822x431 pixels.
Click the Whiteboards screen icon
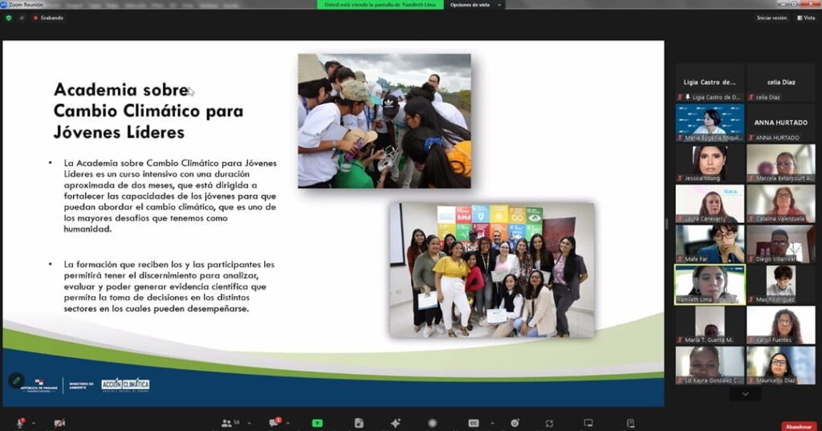(588, 423)
